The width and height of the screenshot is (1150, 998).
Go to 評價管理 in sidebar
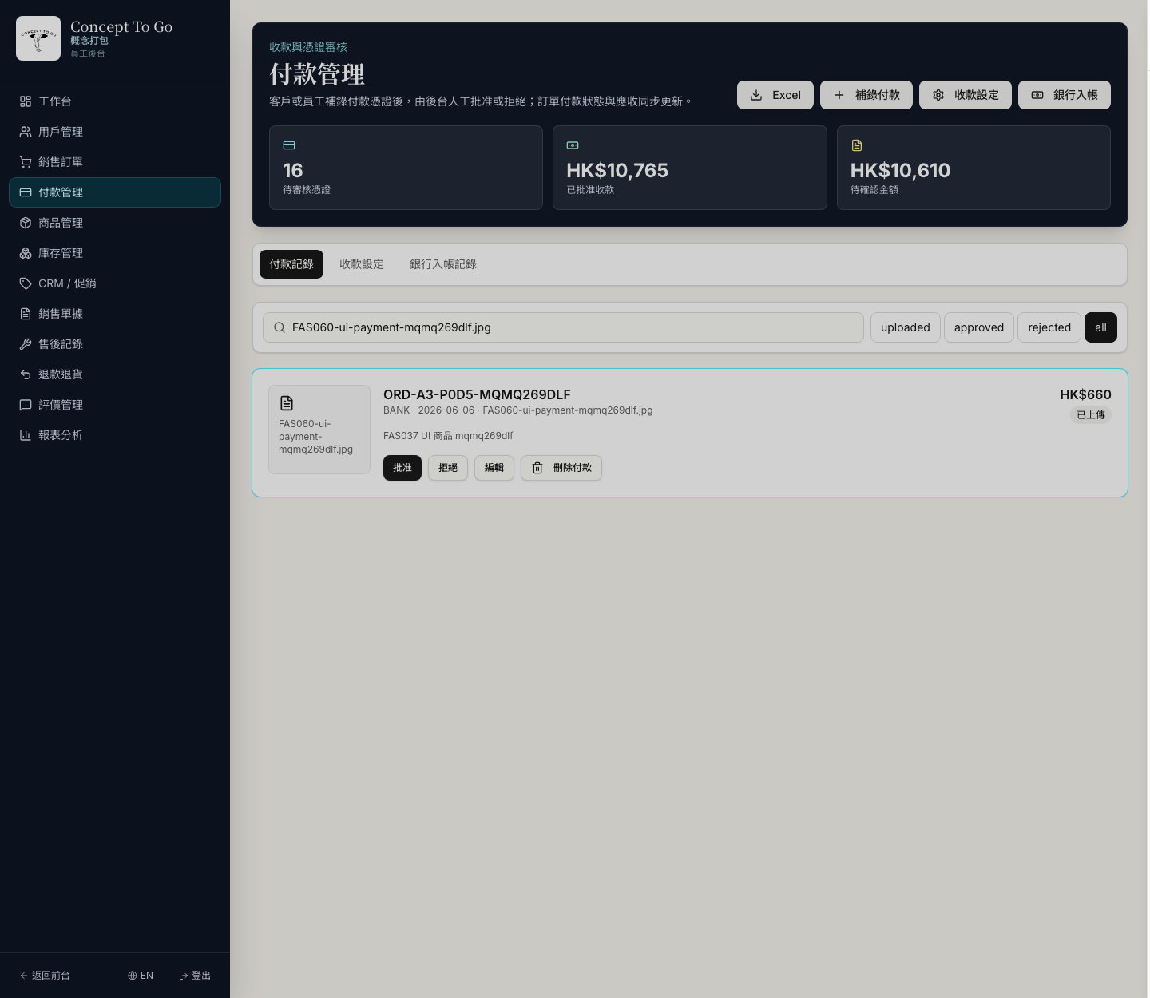115,405
